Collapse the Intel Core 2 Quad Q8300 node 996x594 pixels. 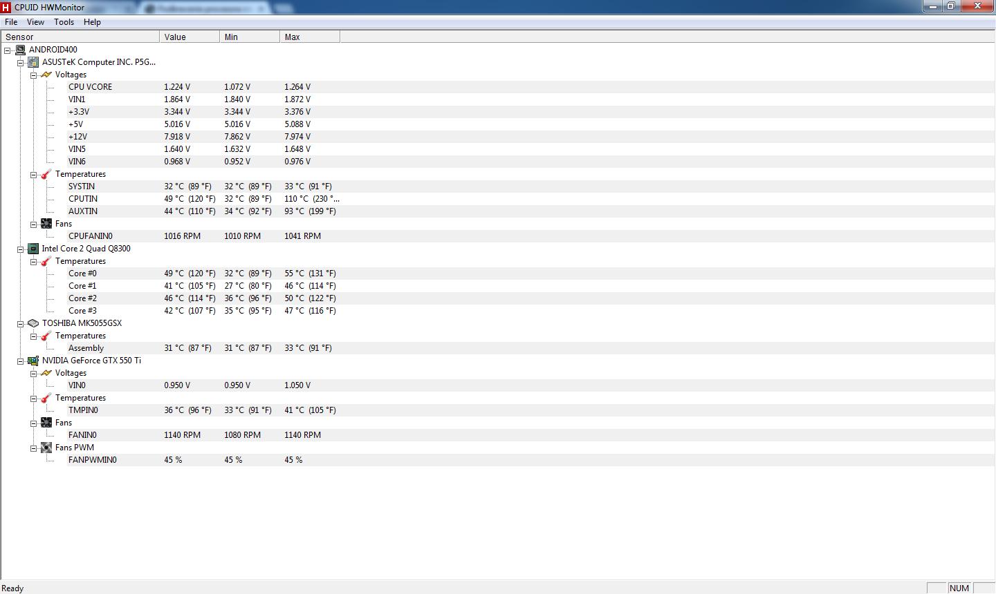pos(20,249)
